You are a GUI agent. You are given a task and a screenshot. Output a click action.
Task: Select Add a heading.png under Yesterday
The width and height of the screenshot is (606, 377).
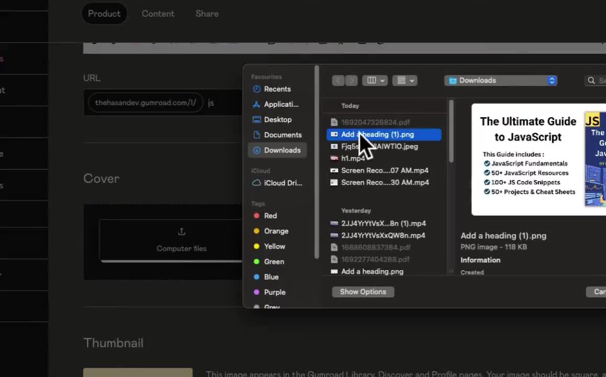[x=372, y=271]
